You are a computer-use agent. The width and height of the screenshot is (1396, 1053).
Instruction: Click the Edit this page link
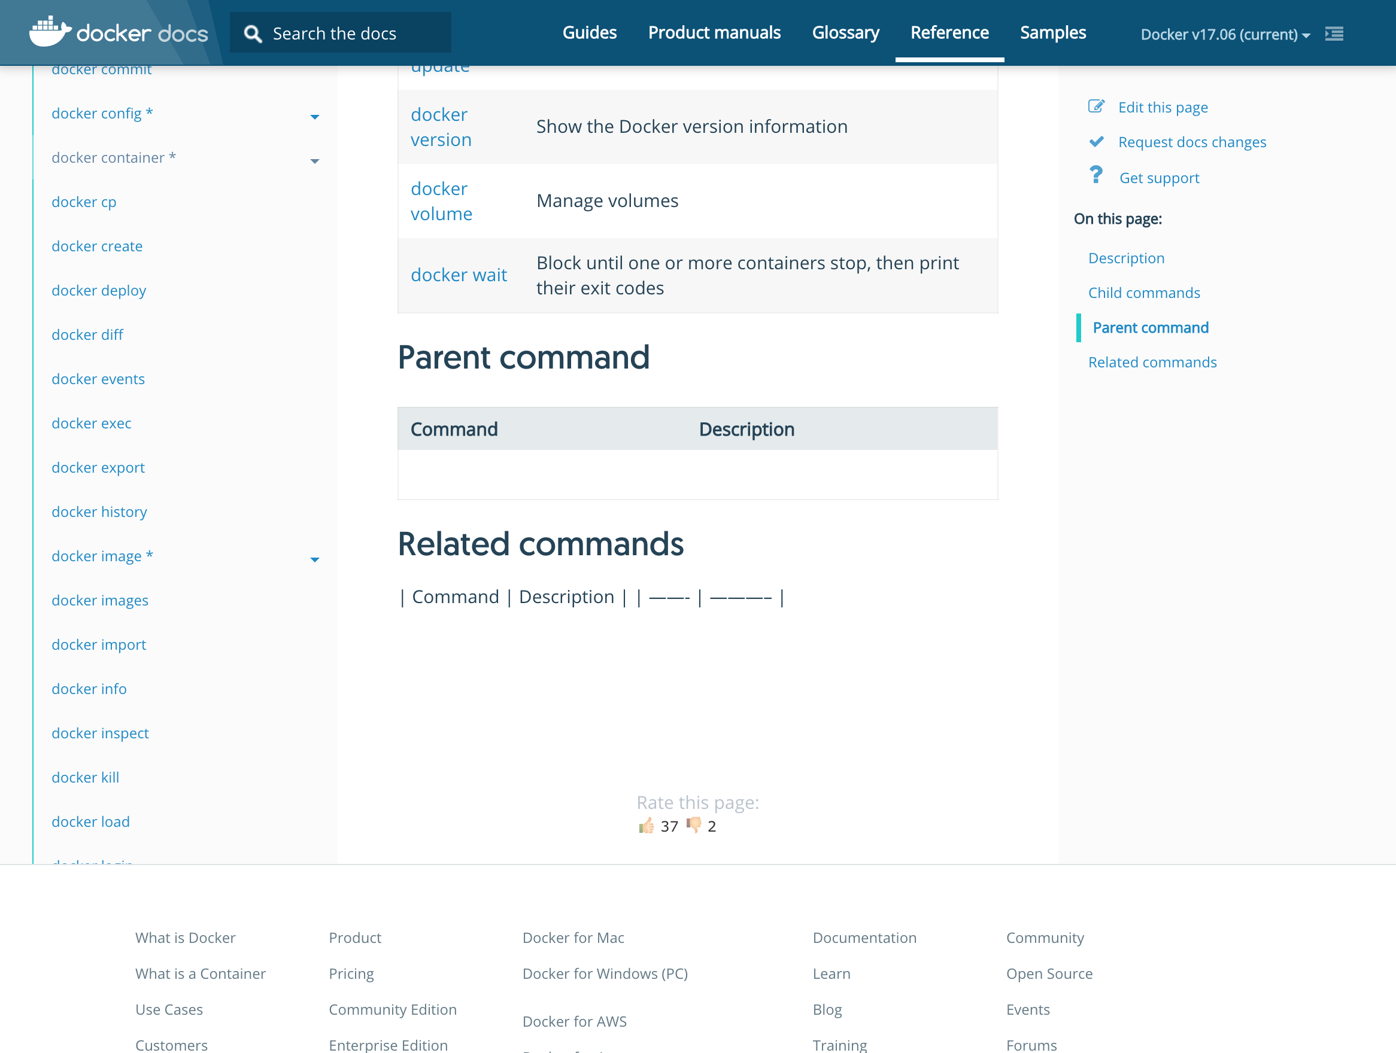pyautogui.click(x=1163, y=107)
